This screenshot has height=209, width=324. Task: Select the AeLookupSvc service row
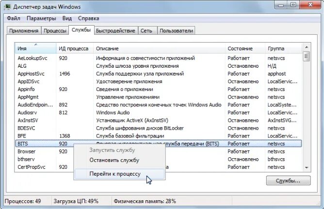click(x=159, y=58)
